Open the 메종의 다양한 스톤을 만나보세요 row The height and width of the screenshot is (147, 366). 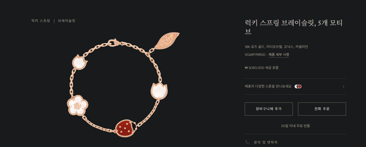pyautogui.click(x=295, y=86)
